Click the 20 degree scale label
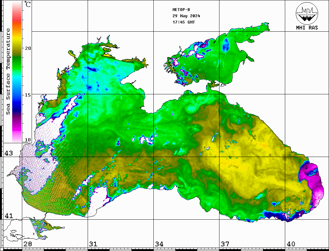 (28, 48)
